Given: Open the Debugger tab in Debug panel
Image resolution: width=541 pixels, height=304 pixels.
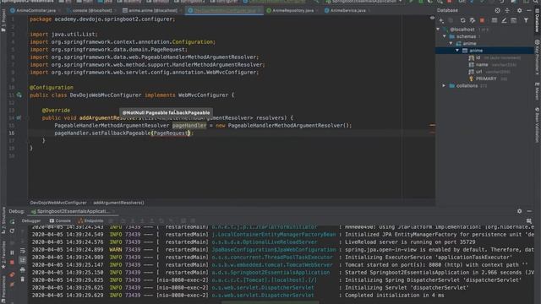Looking at the screenshot, I should tap(31, 221).
